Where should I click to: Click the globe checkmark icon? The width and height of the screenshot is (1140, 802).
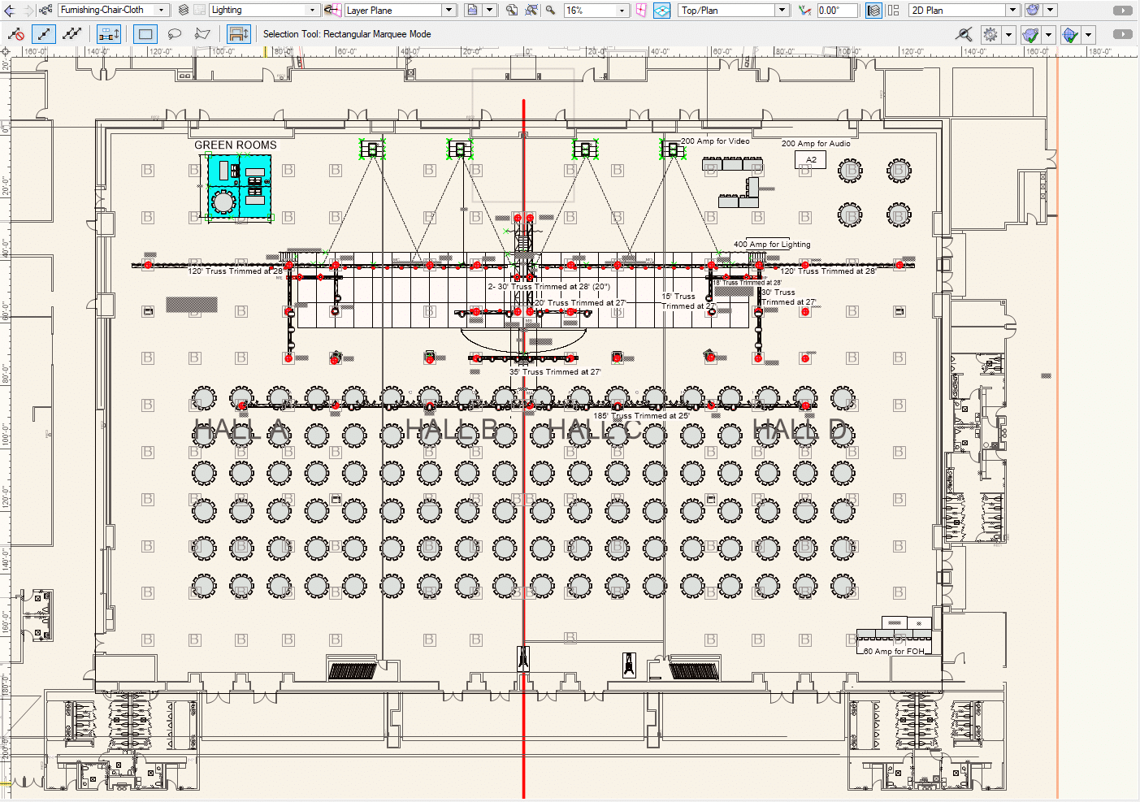tap(1070, 34)
